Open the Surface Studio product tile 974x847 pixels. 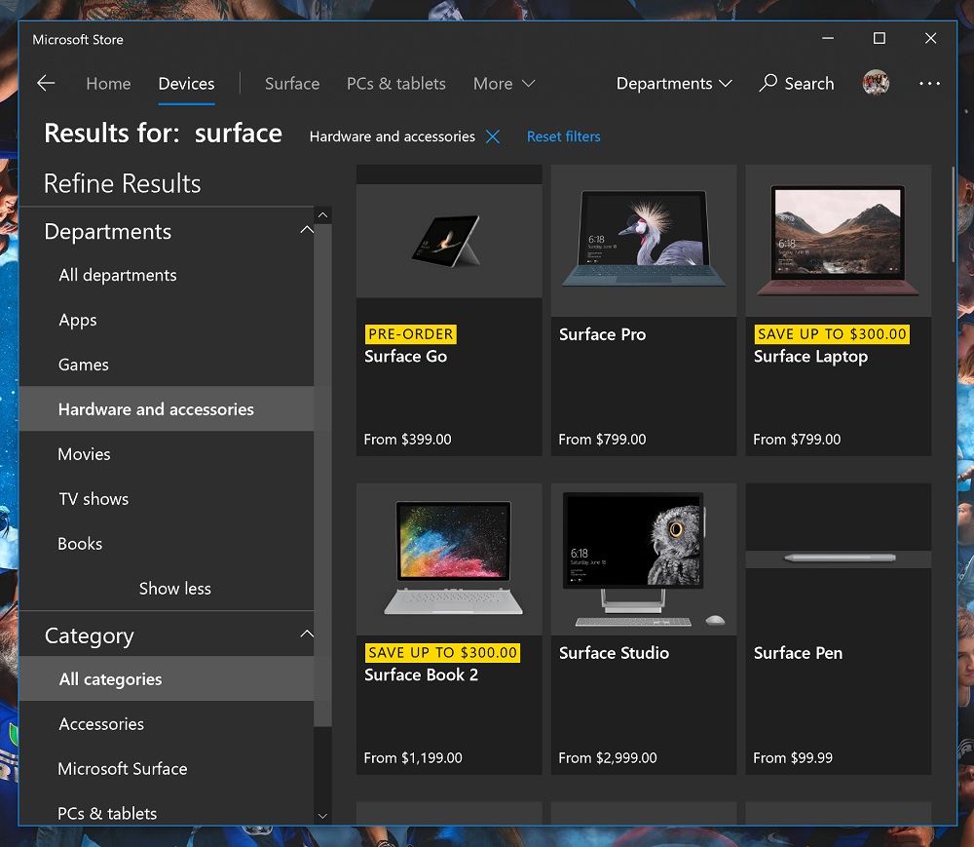643,628
